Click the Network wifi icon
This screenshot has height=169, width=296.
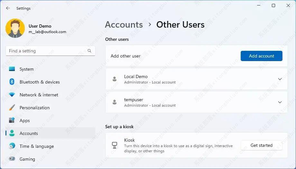[12, 95]
